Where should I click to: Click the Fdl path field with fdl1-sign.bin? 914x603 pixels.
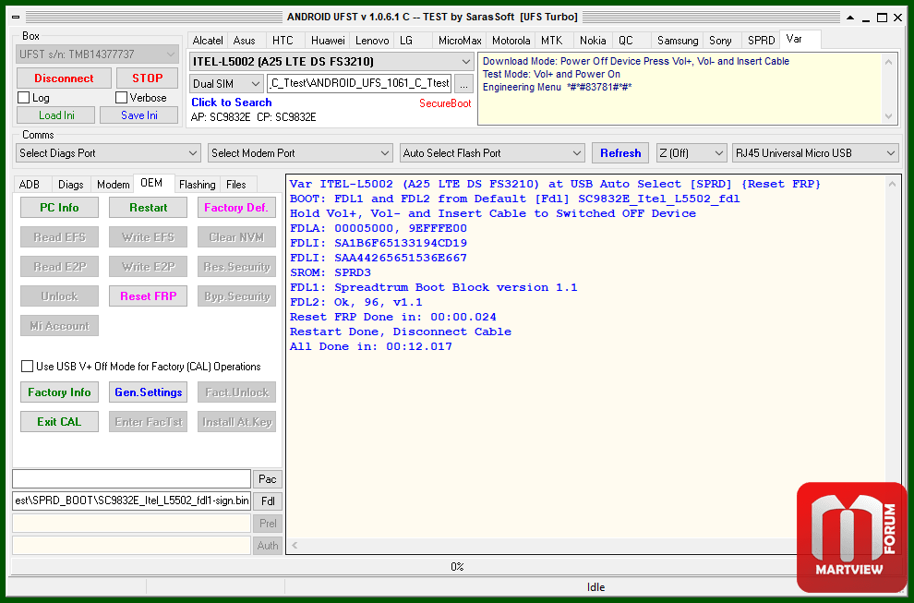click(x=132, y=500)
